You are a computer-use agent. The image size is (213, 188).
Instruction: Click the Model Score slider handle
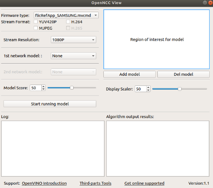point(72,88)
